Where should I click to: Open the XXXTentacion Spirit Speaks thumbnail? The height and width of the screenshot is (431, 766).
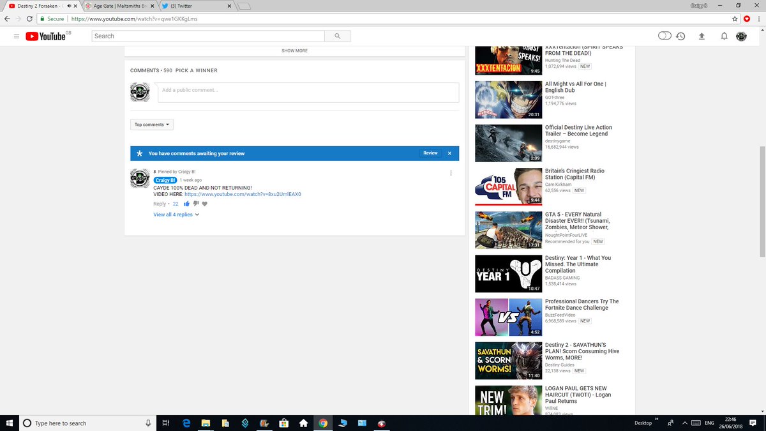pos(509,61)
